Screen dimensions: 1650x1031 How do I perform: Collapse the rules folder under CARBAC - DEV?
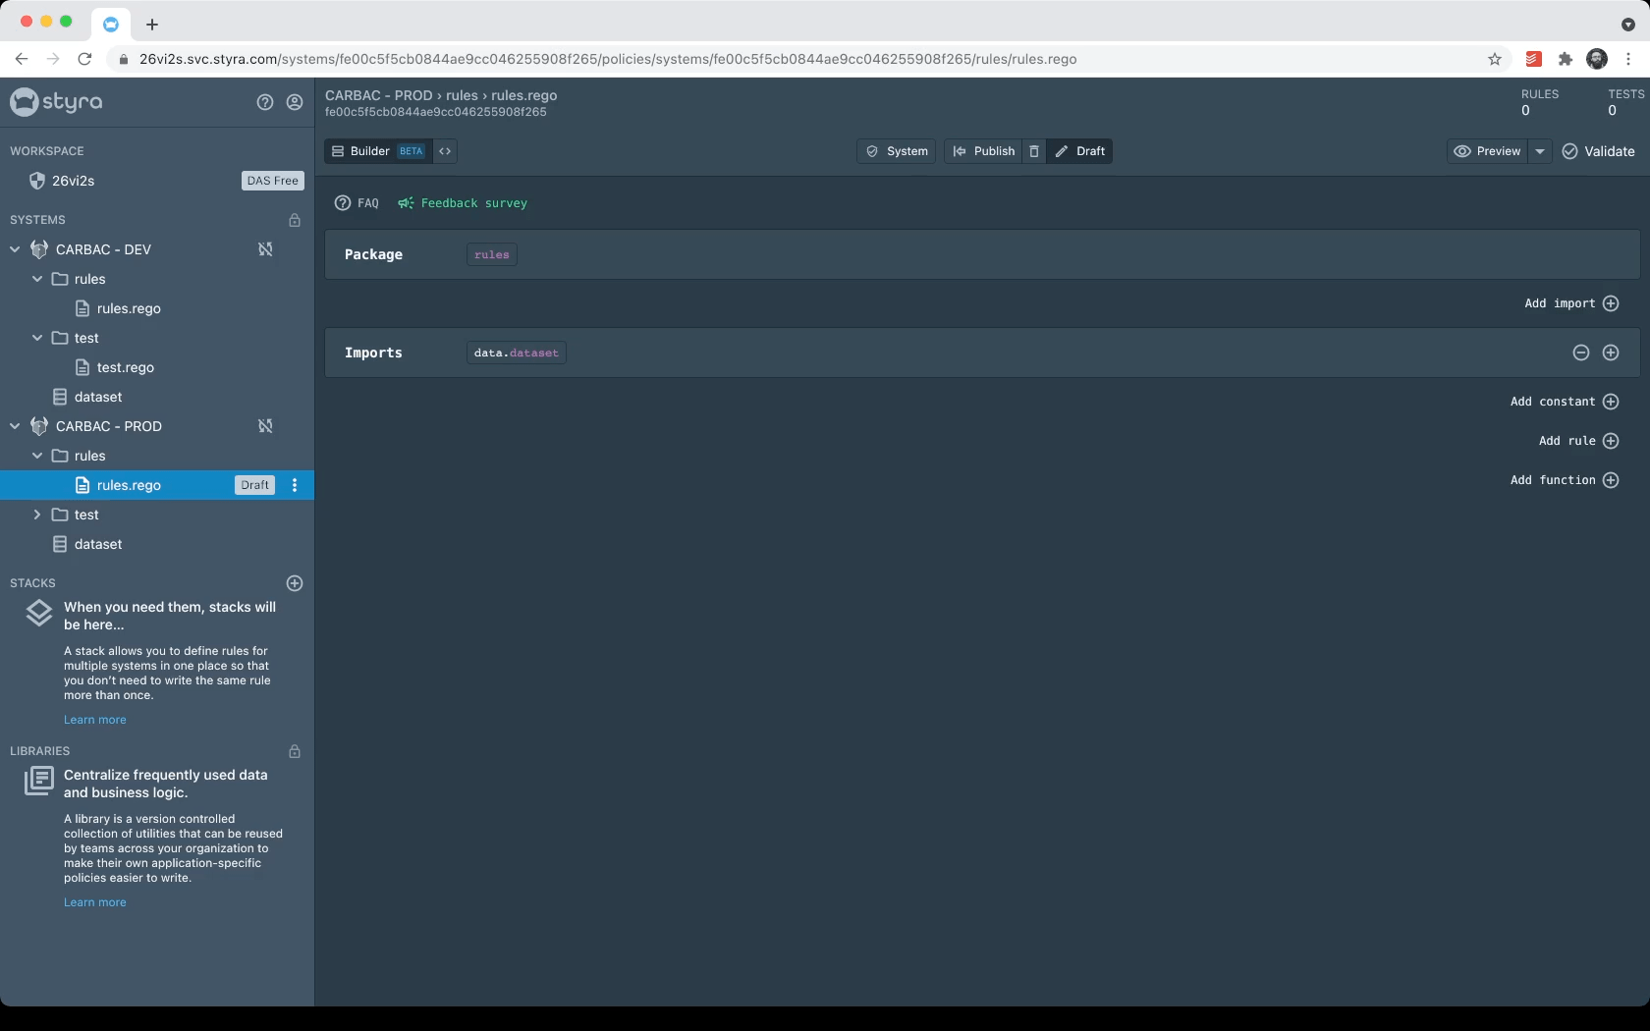[x=37, y=279]
